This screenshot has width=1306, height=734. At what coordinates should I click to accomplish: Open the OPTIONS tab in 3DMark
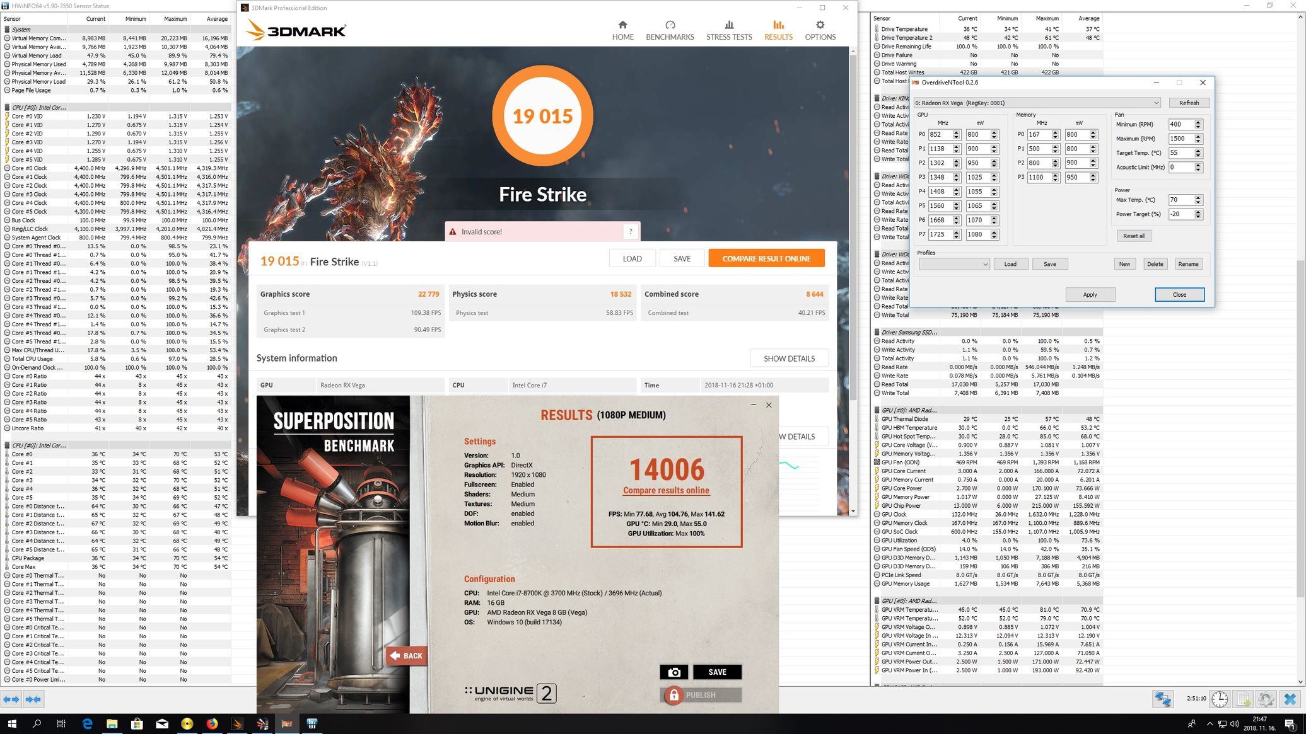(x=820, y=30)
